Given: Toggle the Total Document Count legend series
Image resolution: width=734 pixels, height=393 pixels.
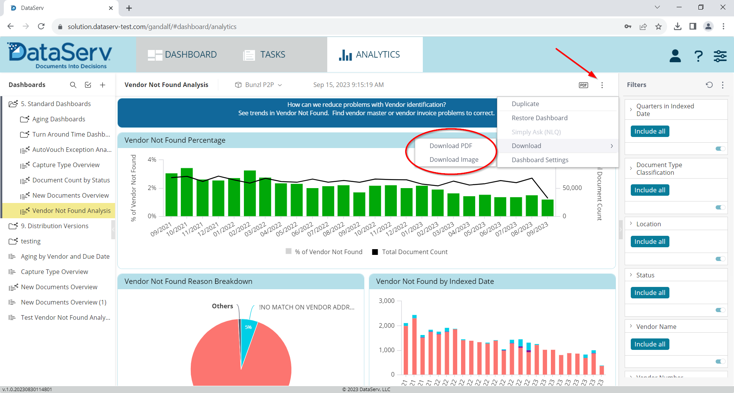Looking at the screenshot, I should 410,252.
